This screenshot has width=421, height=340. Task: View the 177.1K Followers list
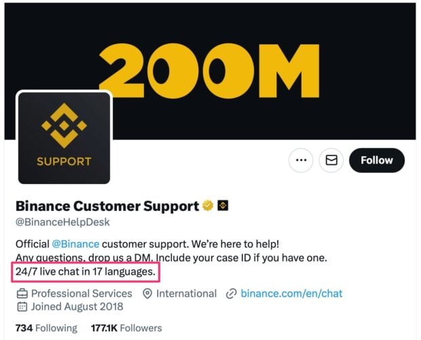(x=124, y=328)
